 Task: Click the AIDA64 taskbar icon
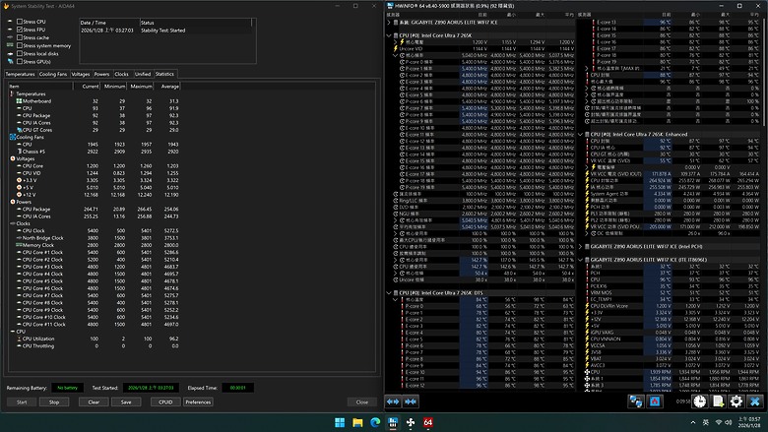(428, 422)
